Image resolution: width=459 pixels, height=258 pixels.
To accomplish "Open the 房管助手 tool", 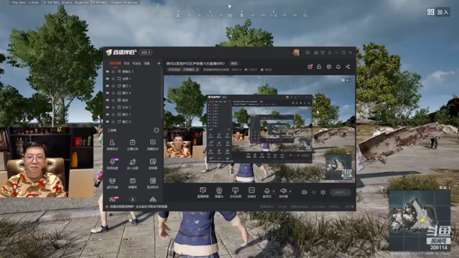I will (x=112, y=145).
